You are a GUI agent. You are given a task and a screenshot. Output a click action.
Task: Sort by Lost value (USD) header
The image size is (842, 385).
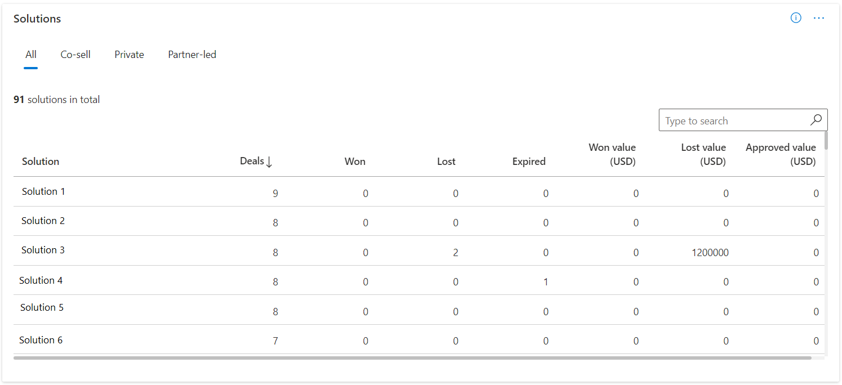point(703,154)
